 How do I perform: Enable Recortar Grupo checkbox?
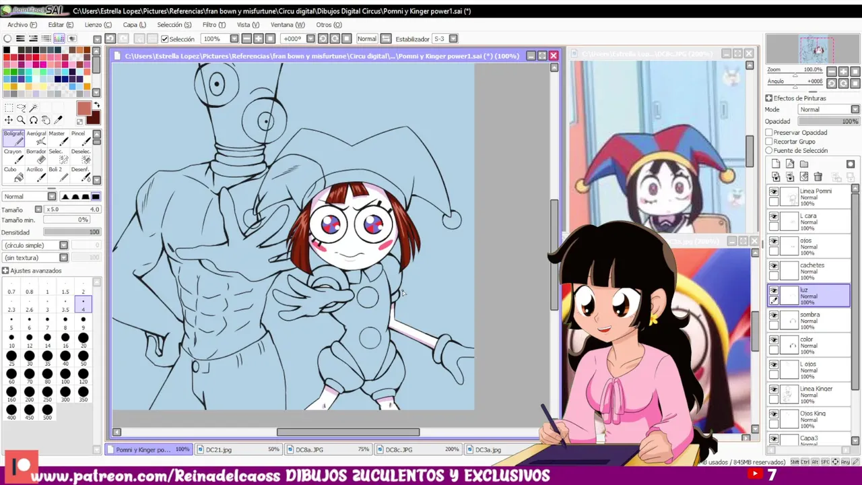tap(769, 141)
